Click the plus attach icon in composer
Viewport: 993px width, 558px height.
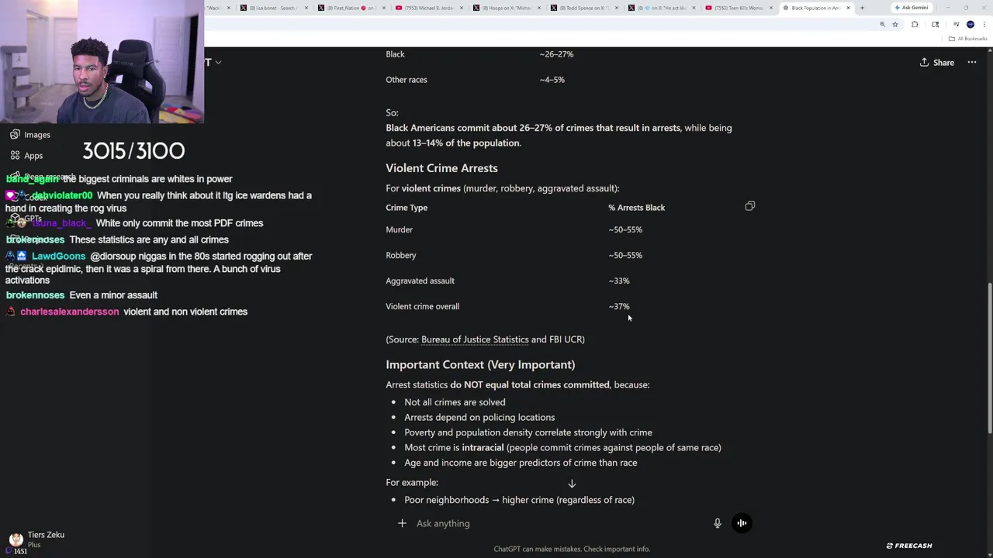pos(402,523)
